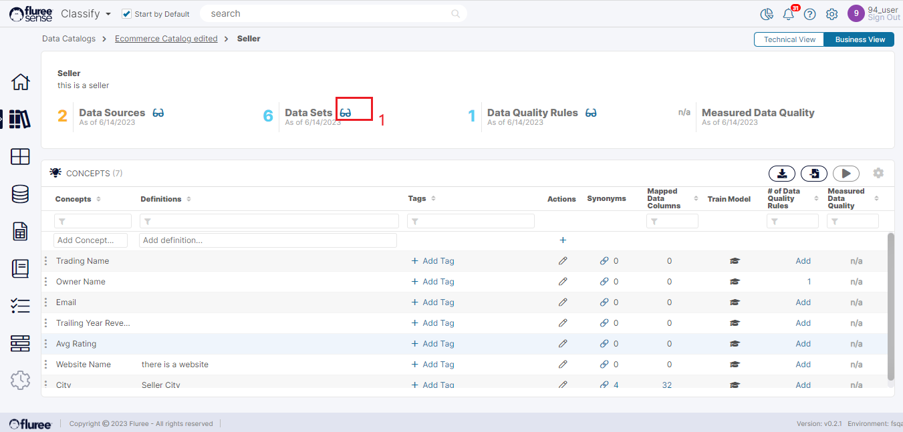View Data Sources via its glasses icon

(x=158, y=113)
